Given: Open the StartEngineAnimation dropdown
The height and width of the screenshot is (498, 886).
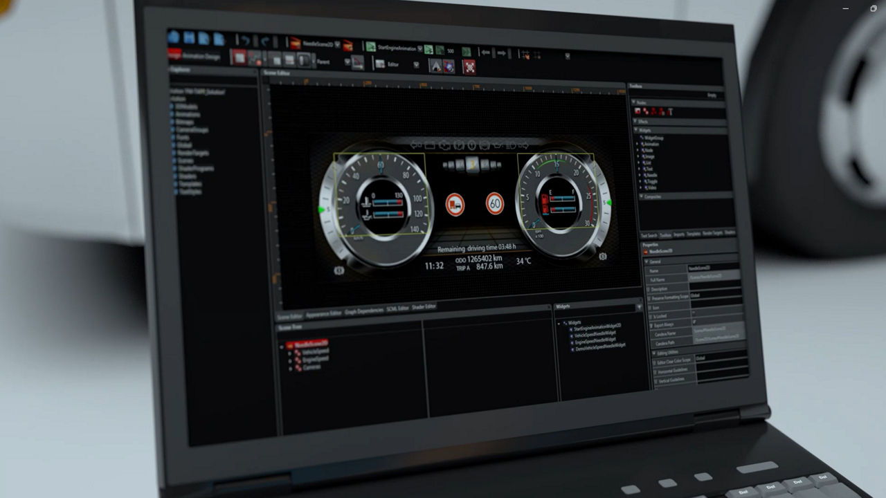Looking at the screenshot, I should coord(420,48).
